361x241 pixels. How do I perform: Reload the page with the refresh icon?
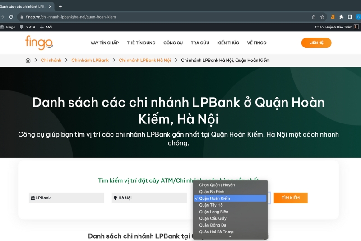(11, 17)
